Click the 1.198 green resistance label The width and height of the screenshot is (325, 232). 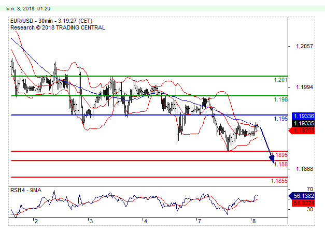click(x=280, y=99)
